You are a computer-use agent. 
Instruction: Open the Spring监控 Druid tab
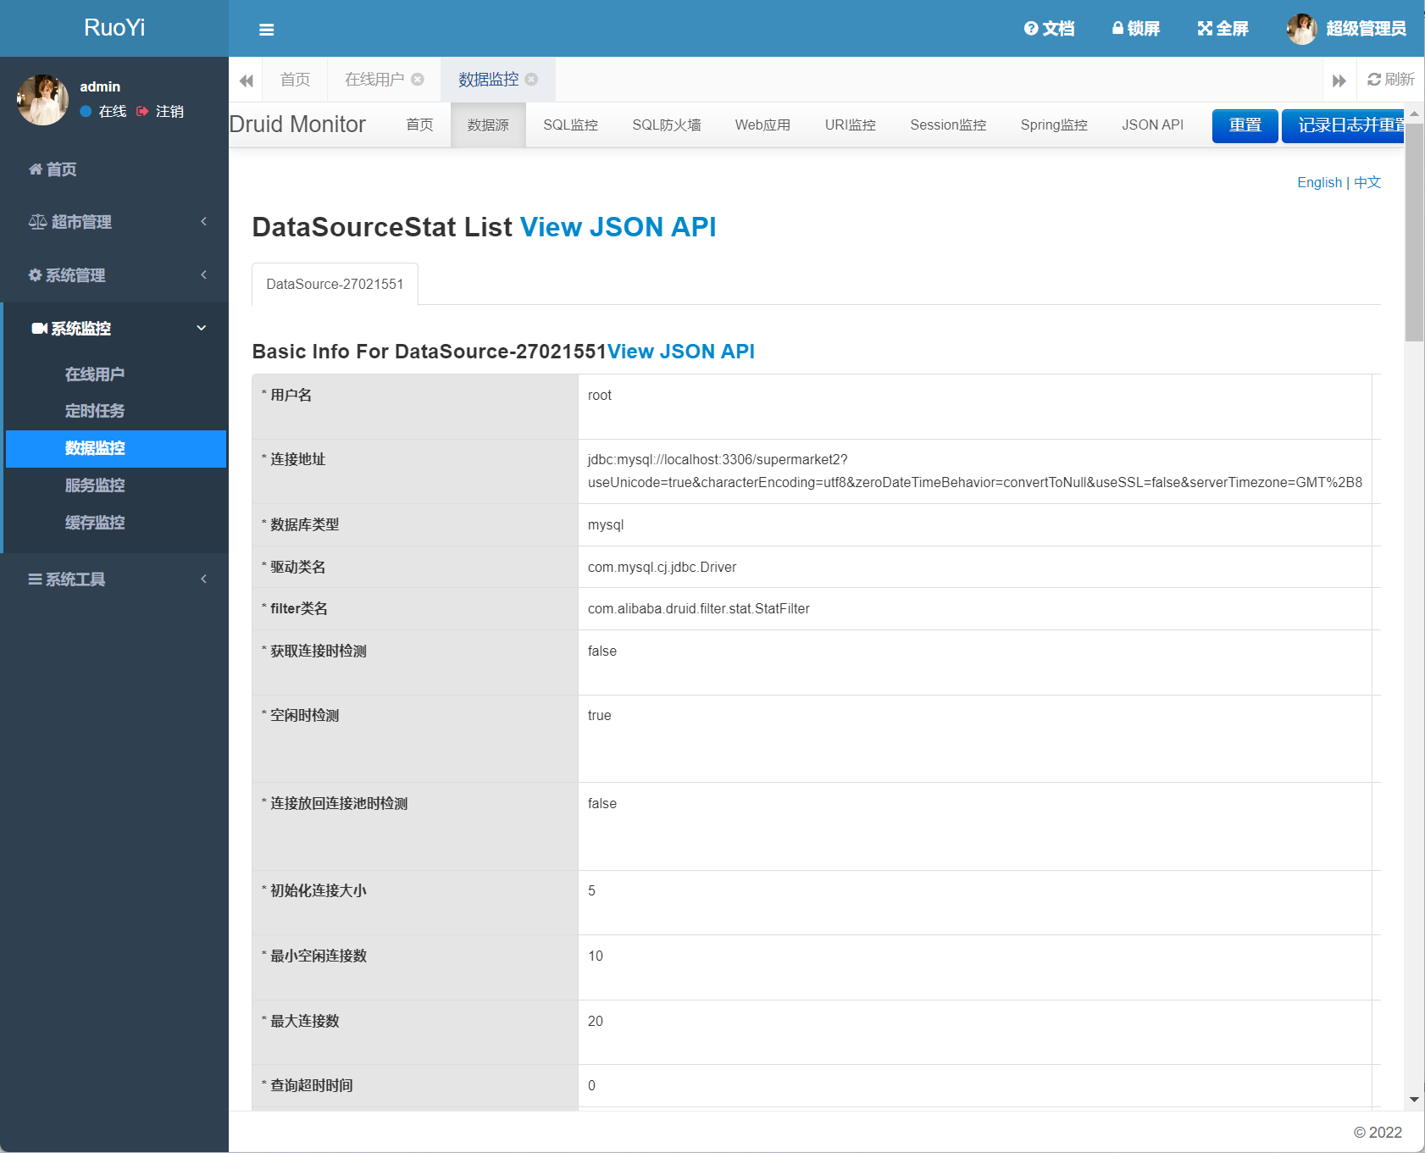pyautogui.click(x=1054, y=125)
